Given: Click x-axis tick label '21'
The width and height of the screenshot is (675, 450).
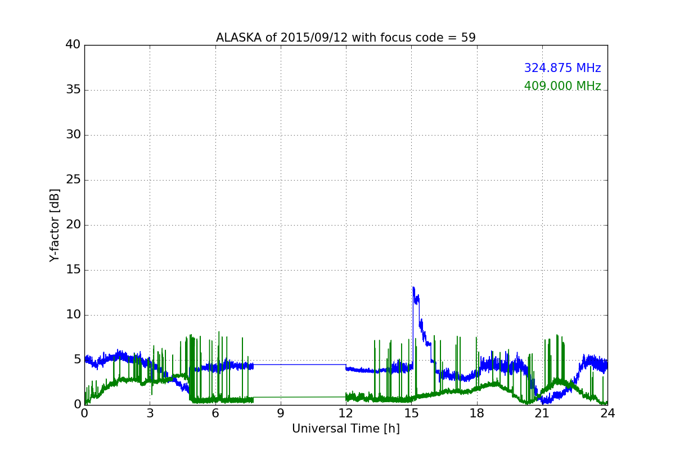Looking at the screenshot, I should tap(542, 413).
